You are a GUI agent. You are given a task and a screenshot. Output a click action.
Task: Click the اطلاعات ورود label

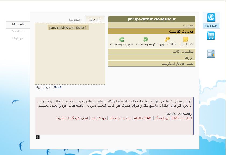tap(167, 44)
